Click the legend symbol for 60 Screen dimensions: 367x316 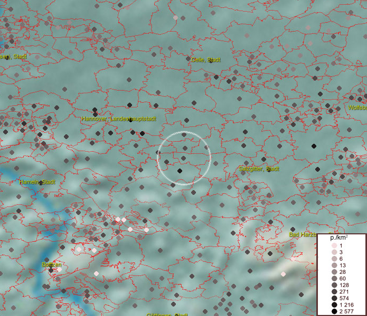point(334,279)
